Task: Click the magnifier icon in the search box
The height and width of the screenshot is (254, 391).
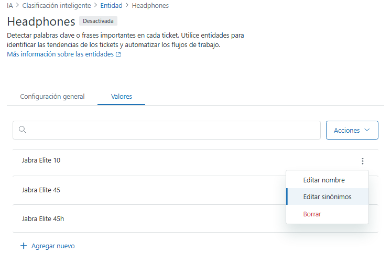Action: pos(23,130)
